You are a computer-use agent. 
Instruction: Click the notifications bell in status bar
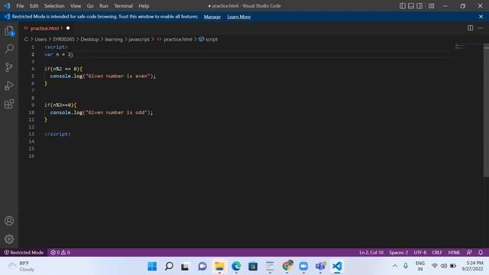481,252
